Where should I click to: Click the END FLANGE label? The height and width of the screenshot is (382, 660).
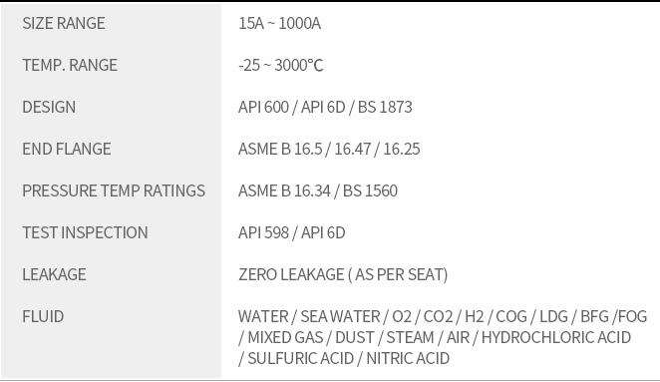coord(67,149)
